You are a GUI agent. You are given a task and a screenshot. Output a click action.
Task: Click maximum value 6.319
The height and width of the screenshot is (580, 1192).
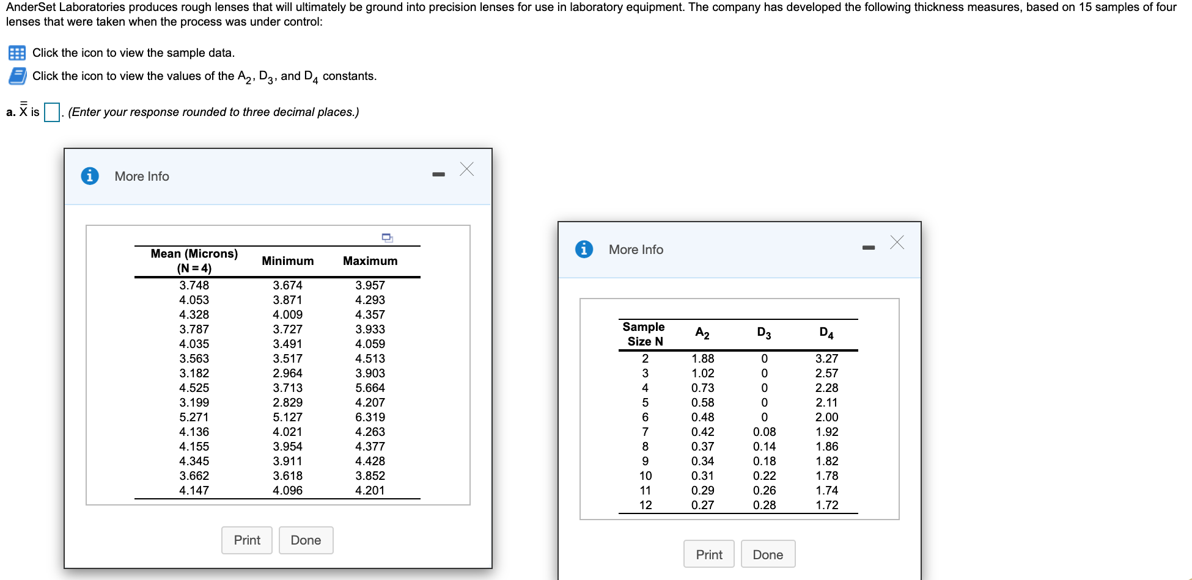[x=370, y=417]
